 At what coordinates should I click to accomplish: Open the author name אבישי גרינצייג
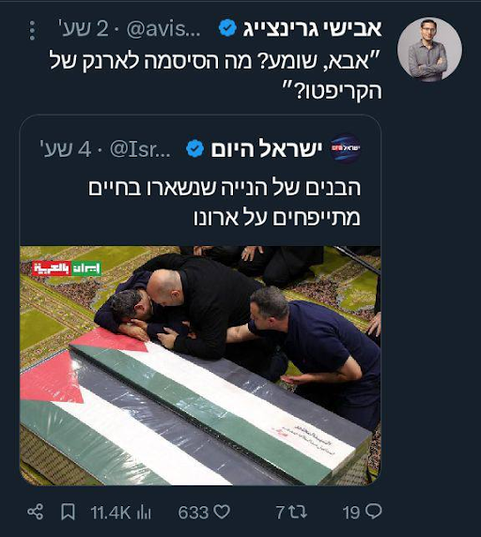tap(312, 29)
